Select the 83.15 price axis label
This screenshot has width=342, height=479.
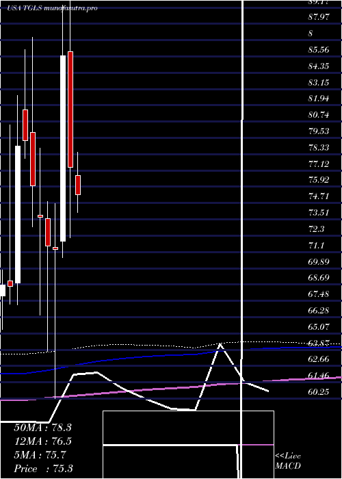tap(319, 82)
